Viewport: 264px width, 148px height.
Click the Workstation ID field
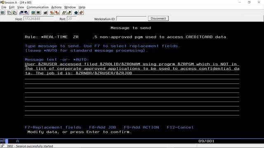132,18
